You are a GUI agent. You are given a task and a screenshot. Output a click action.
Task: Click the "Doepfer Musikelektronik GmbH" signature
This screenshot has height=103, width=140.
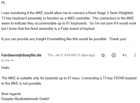[25, 99]
